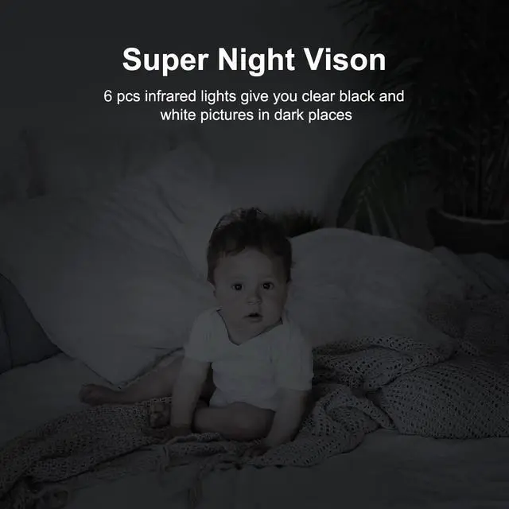
Task: Click the word "Night" in the heading
Action: pos(256,60)
